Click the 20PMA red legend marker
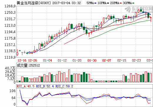153x107 pixels. (121, 3)
